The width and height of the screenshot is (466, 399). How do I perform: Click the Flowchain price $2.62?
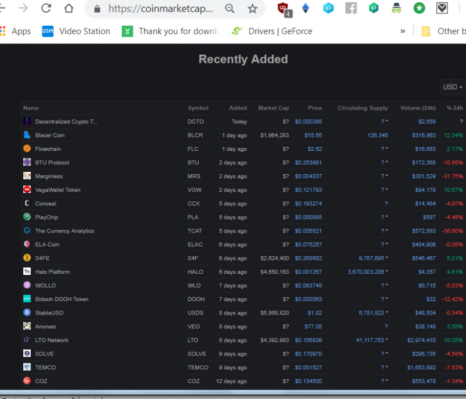coord(315,149)
